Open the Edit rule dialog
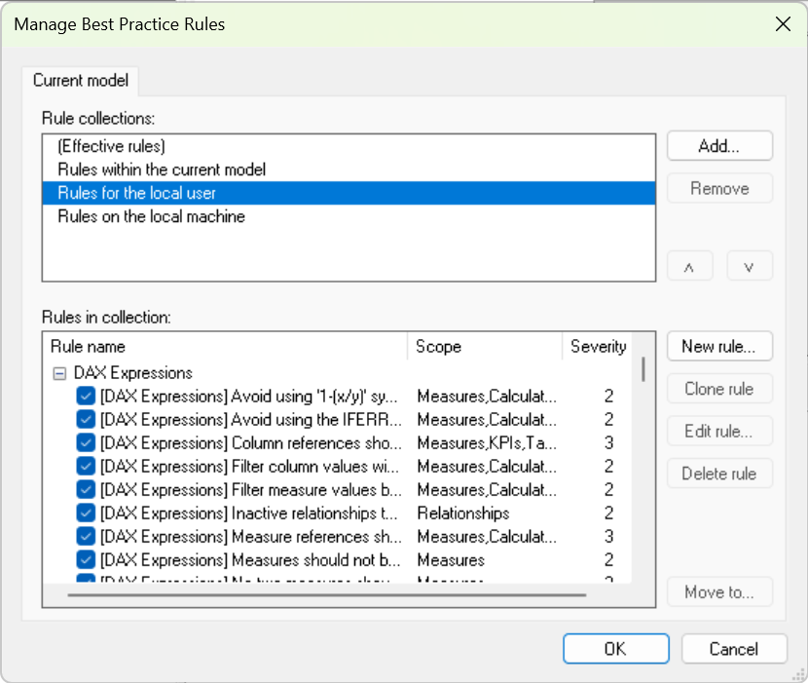This screenshot has width=808, height=683. [x=718, y=431]
